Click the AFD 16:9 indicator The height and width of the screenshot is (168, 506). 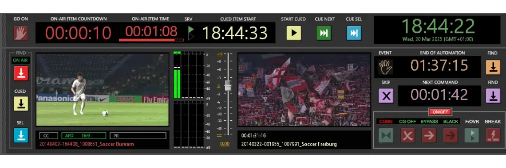83,136
